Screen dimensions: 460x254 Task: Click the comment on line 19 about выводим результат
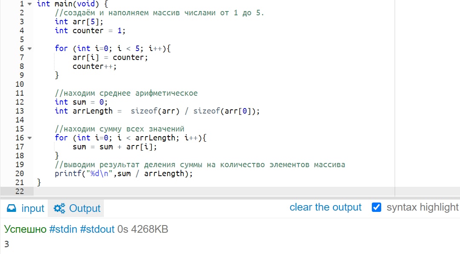[x=200, y=165]
